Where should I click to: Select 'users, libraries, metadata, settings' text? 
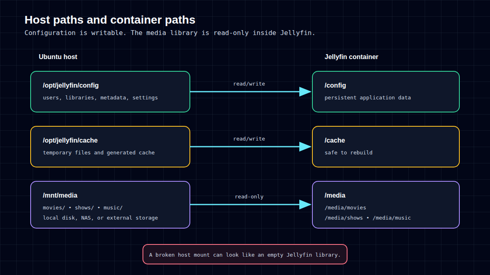click(x=100, y=98)
